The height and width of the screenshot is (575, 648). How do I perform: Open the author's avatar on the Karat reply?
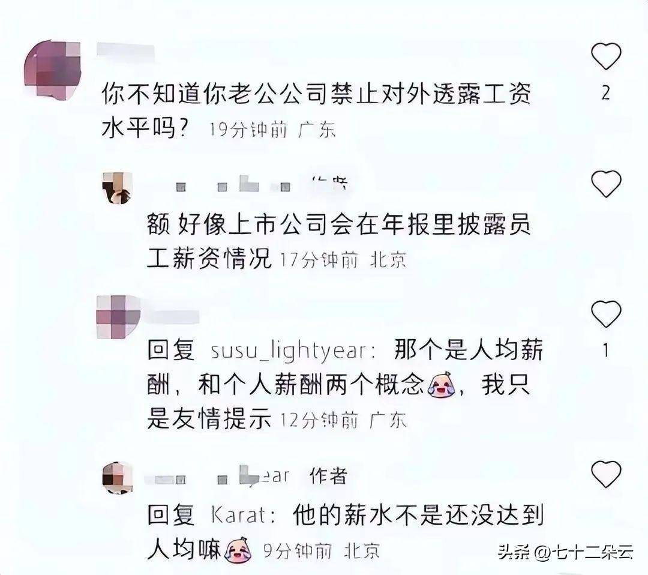click(118, 478)
